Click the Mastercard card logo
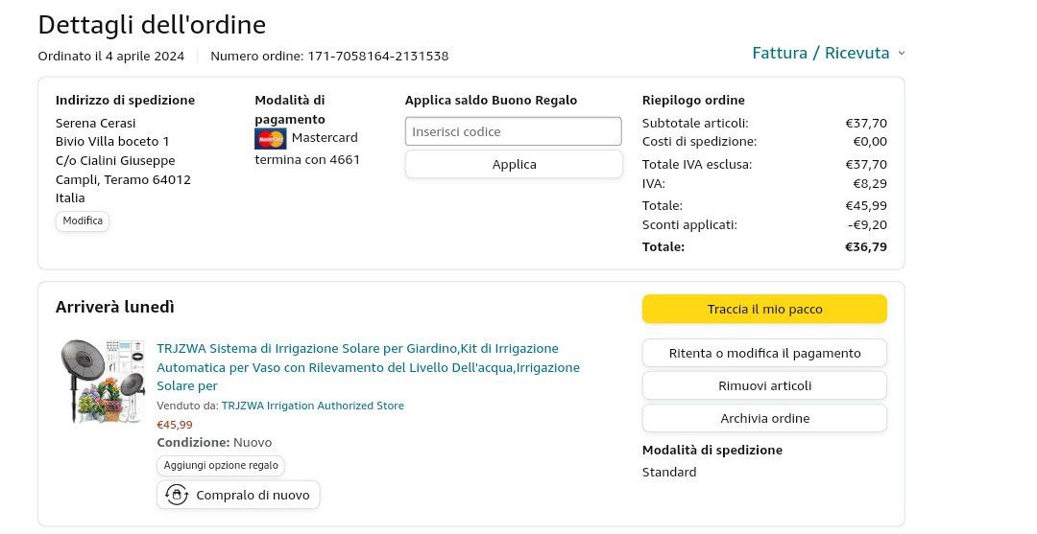Image resolution: width=1037 pixels, height=534 pixels. [x=270, y=139]
